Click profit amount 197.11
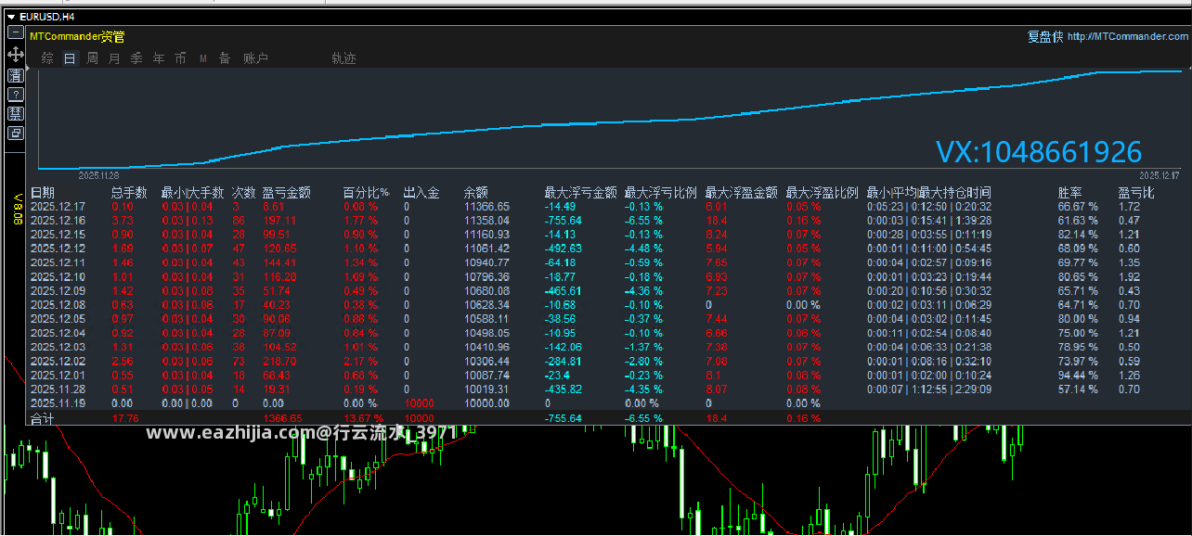This screenshot has height=536, width=1192. [279, 221]
